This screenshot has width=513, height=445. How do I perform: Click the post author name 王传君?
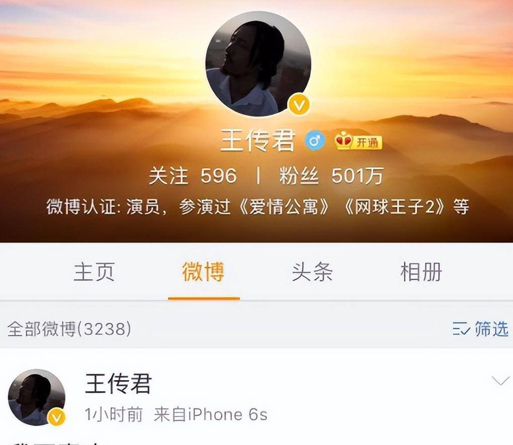(118, 384)
